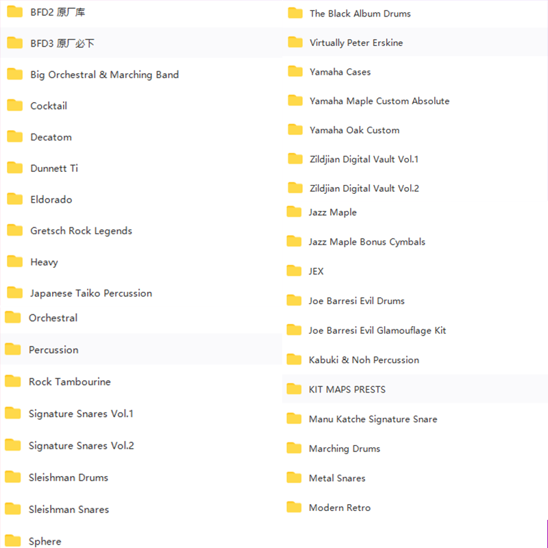Click the Metal Snares folder icon
The height and width of the screenshot is (548, 548).
click(294, 477)
